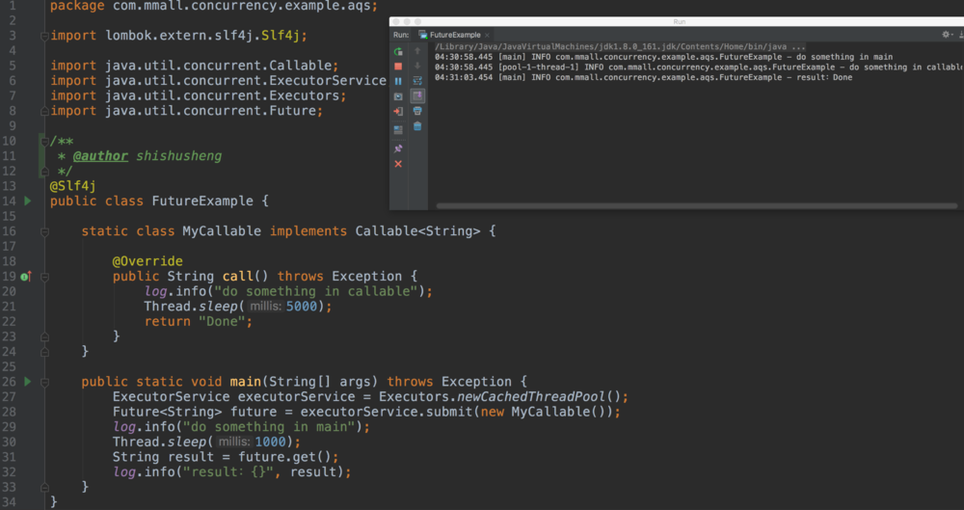Click the Run window title bar

coord(677,21)
